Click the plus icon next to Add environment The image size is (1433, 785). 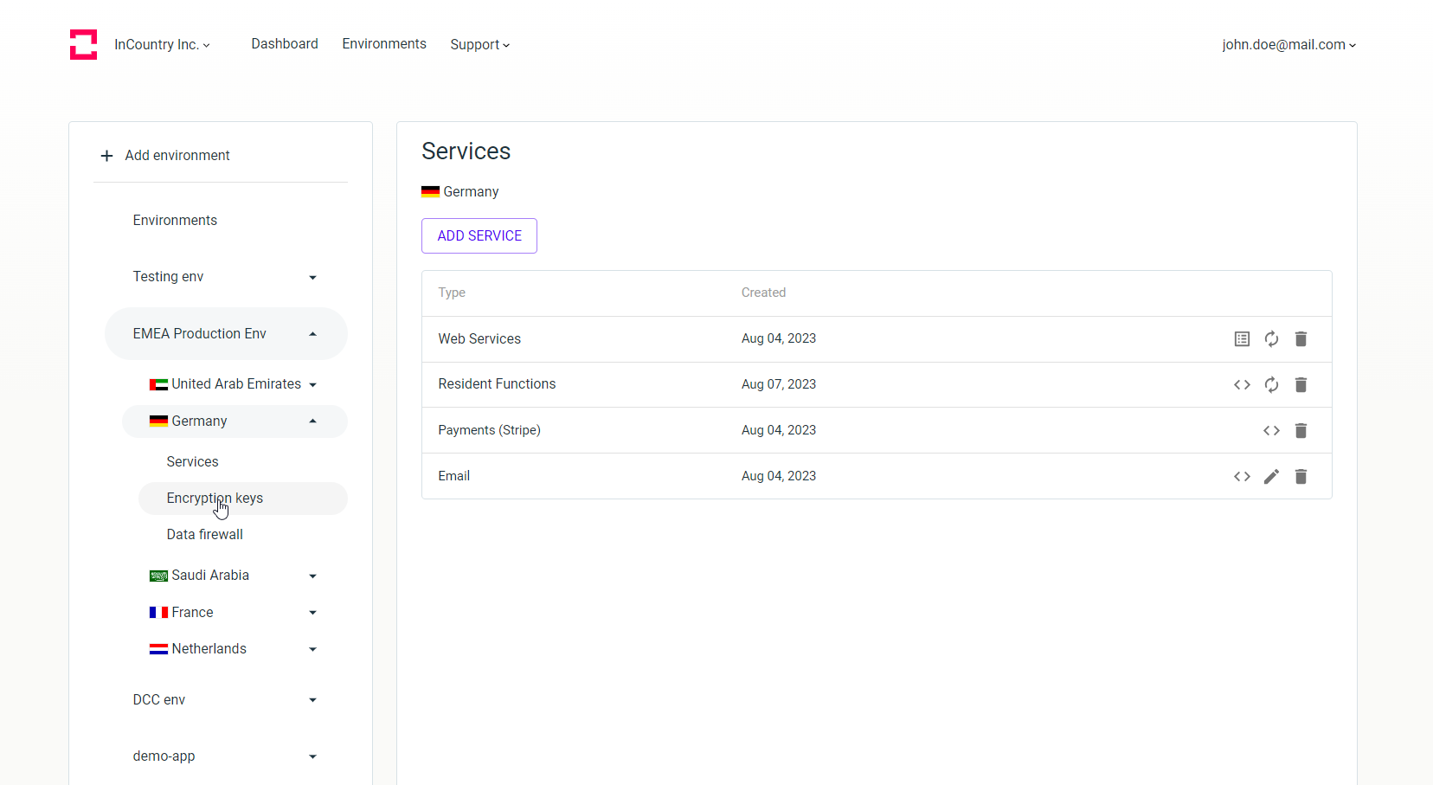point(106,156)
